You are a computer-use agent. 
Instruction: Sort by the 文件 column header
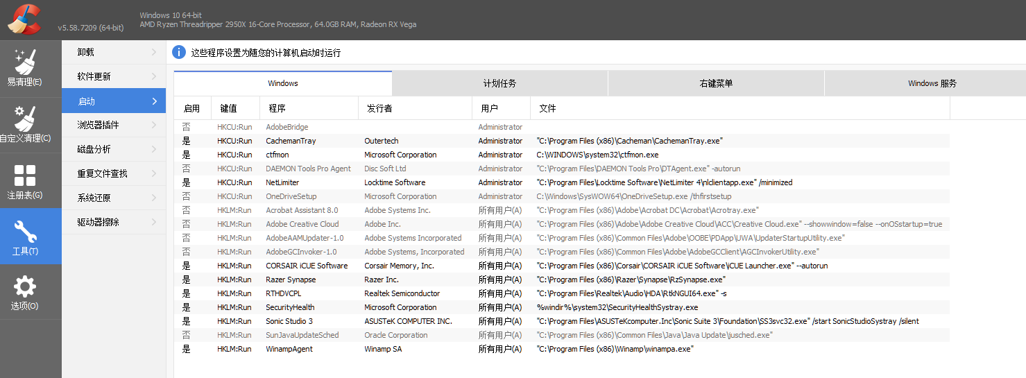739,108
